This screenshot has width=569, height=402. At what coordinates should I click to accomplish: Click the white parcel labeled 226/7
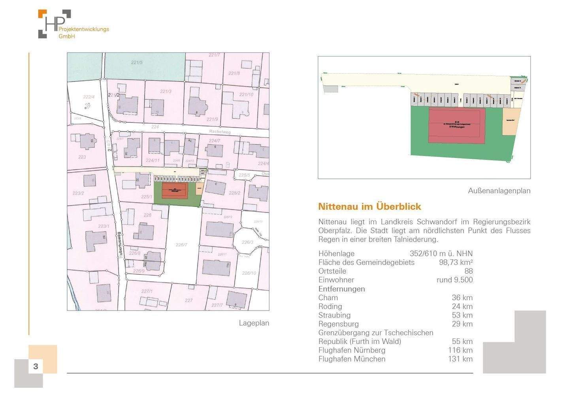point(181,245)
